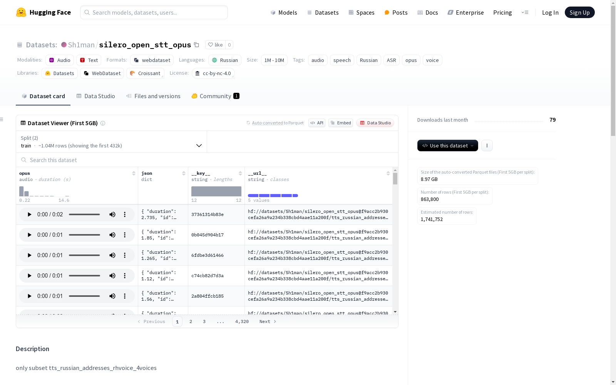
Task: Expand the Croissant library tag
Action: 145,73
